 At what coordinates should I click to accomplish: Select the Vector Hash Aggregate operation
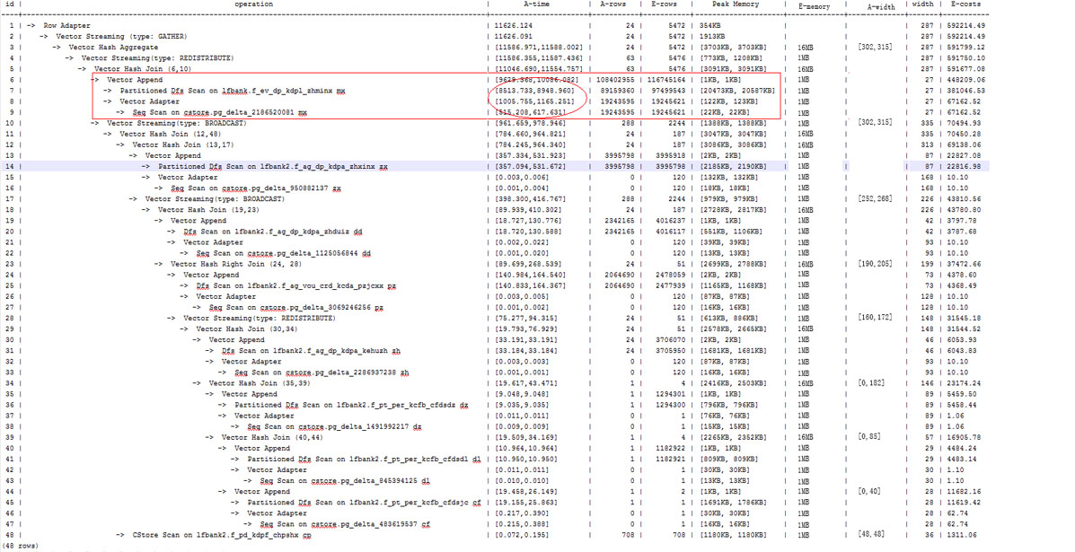coord(113,47)
